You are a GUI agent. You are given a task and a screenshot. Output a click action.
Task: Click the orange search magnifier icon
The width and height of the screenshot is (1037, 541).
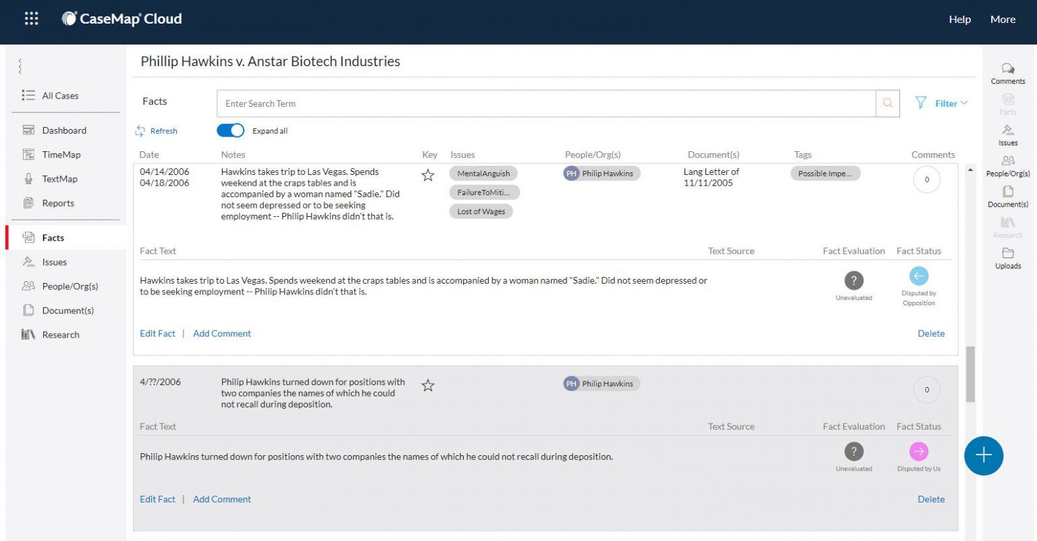[x=887, y=103]
